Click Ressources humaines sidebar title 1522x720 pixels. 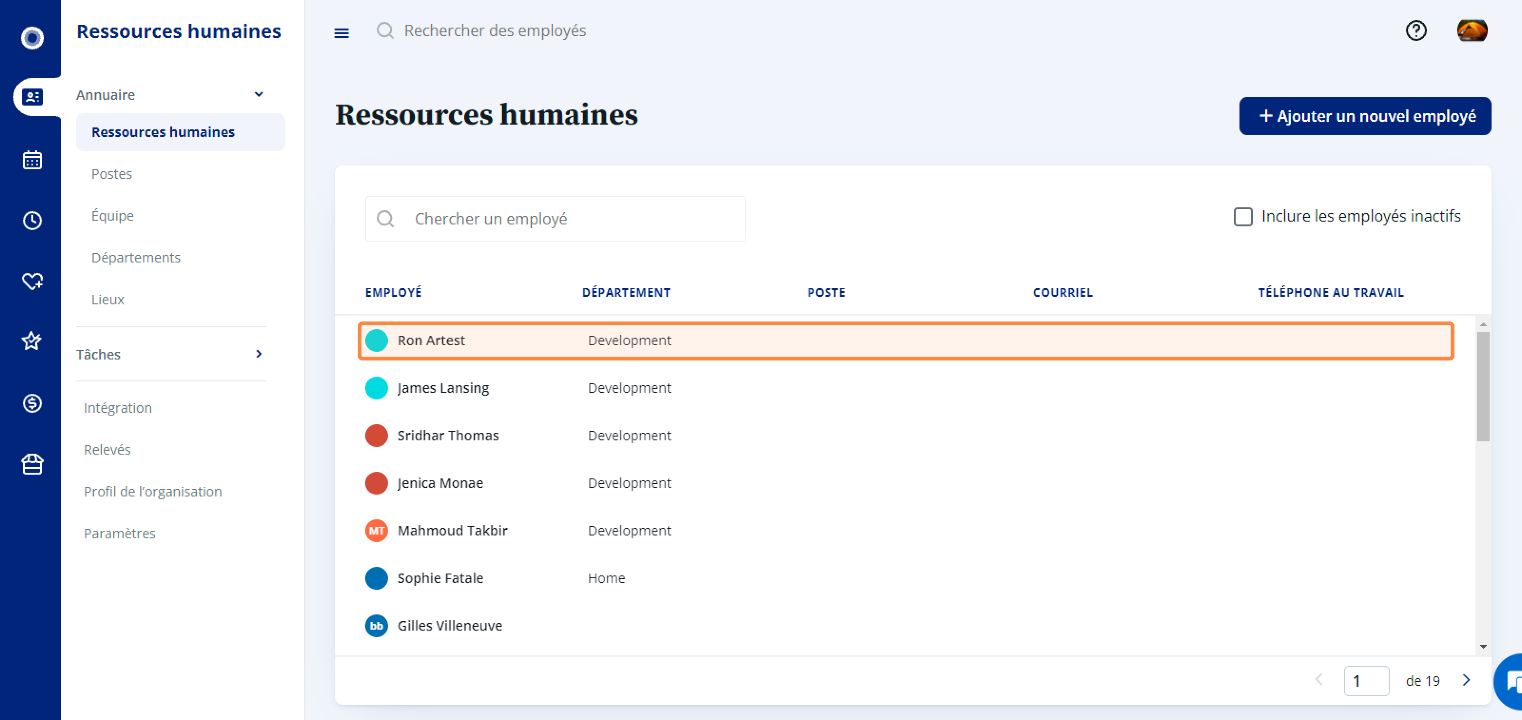point(178,31)
